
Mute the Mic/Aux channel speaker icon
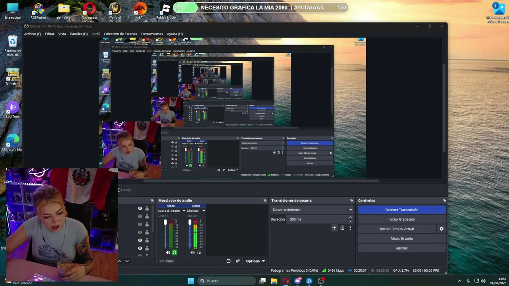pyautogui.click(x=192, y=252)
